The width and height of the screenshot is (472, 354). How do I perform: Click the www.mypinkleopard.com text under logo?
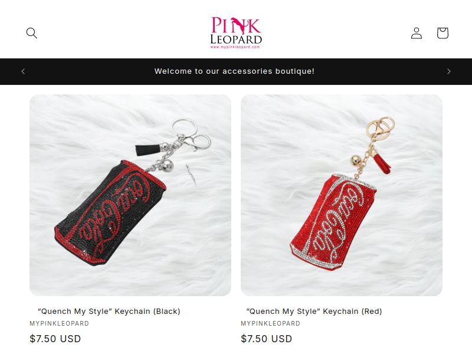pyautogui.click(x=235, y=47)
